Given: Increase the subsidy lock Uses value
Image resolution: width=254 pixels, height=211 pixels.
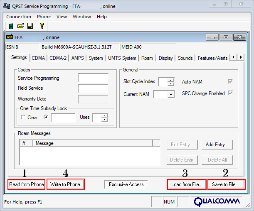Looking at the screenshot, I should 105,116.
